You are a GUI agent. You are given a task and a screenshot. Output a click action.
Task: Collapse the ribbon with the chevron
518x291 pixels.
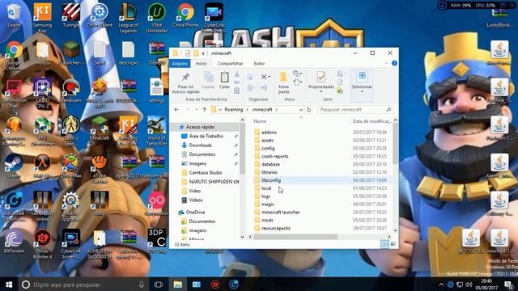(386, 63)
